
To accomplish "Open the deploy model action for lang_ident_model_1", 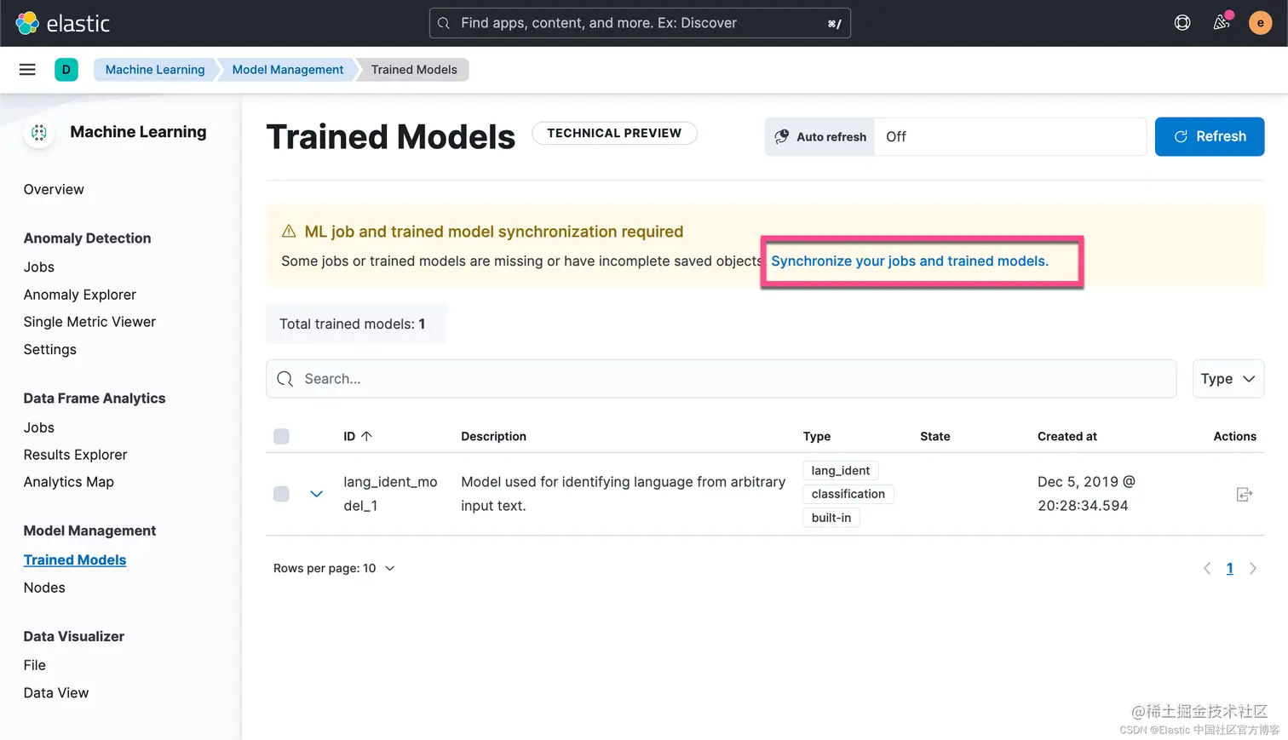I will point(1245,494).
